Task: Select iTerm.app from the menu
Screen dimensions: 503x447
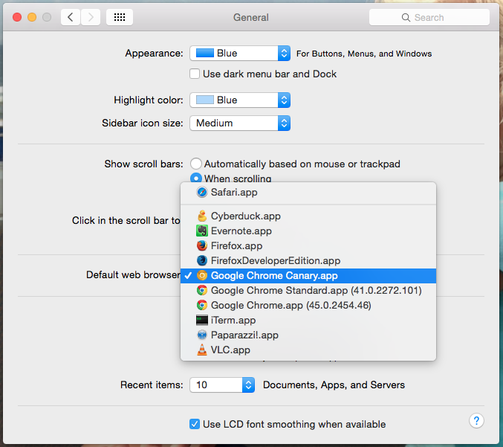Action: [x=308, y=320]
